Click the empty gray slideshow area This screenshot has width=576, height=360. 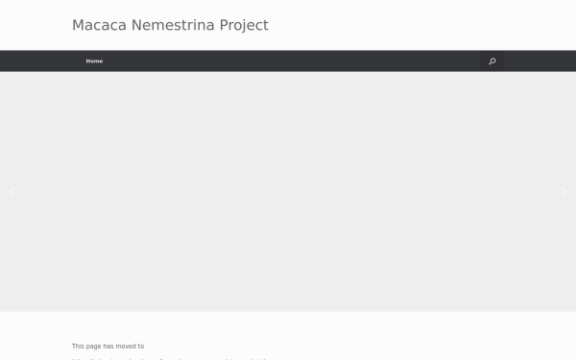coord(288,192)
